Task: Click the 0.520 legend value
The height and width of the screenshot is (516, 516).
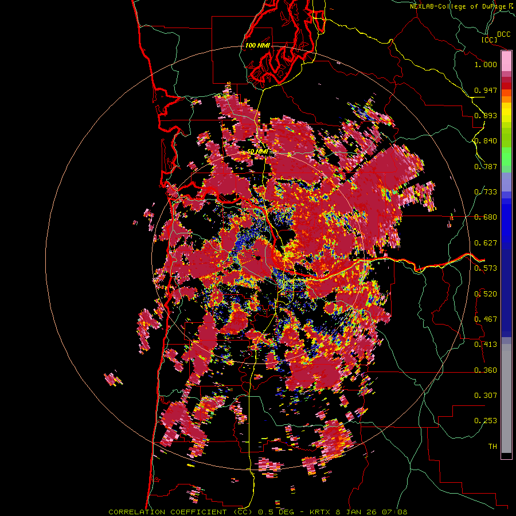Action: (x=486, y=294)
